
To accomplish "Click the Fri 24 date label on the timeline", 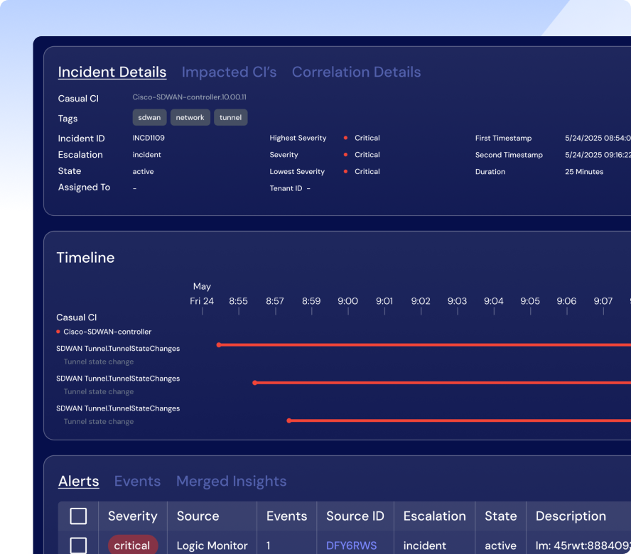I will tap(202, 301).
